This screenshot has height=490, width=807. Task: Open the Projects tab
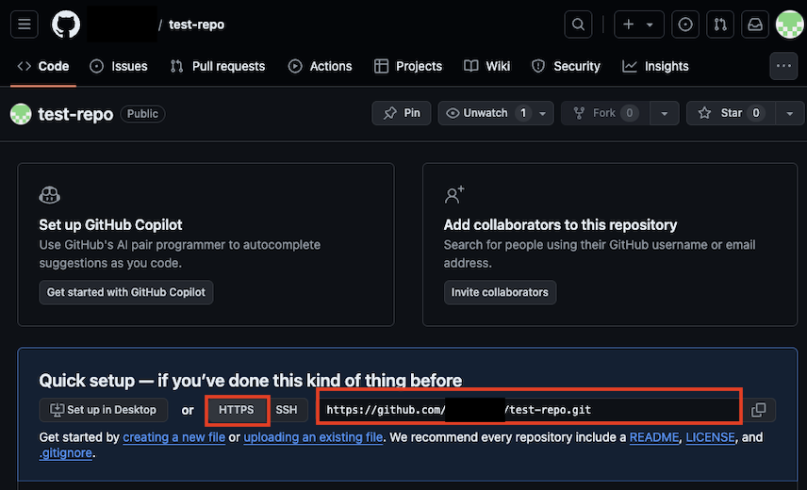408,66
